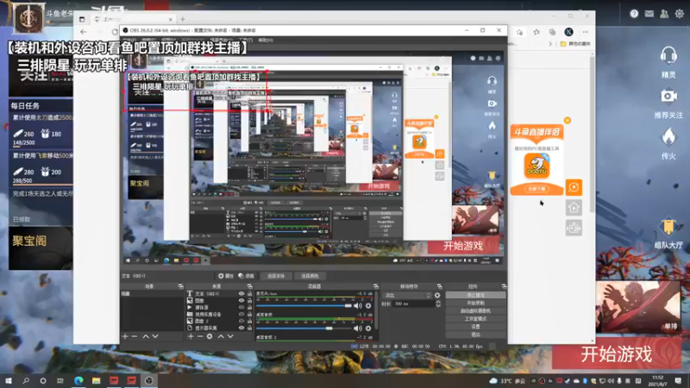Open the 帮助(H) menu in OBS
The height and width of the screenshot is (388, 690).
pyautogui.click(x=266, y=40)
